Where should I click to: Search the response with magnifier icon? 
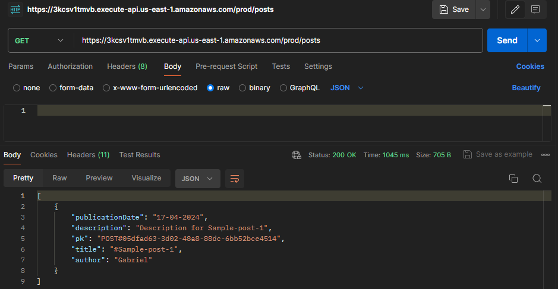(x=537, y=179)
